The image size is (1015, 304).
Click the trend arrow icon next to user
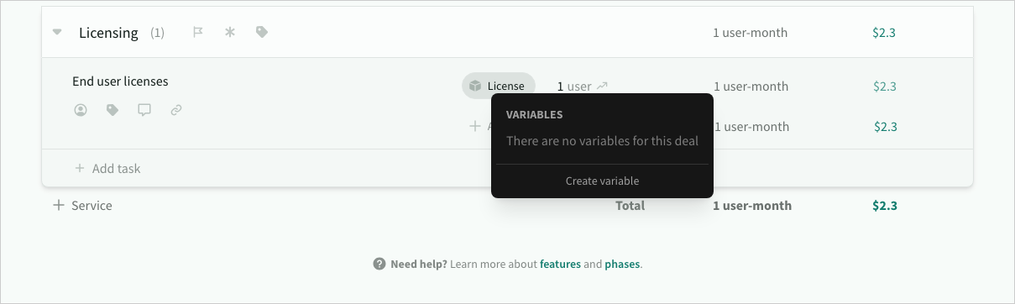(x=602, y=86)
